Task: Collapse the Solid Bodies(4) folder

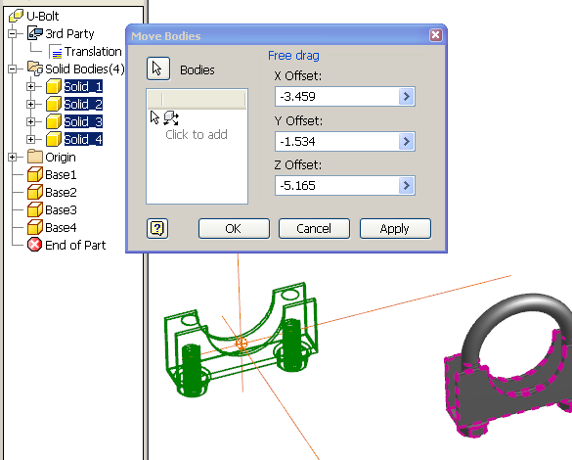Action: (12, 69)
